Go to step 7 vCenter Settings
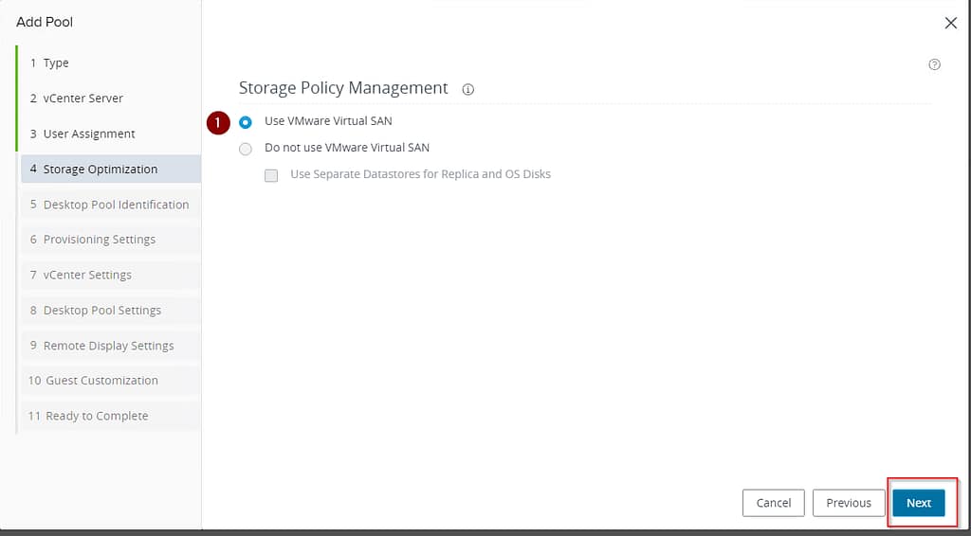971x536 pixels. coord(87,275)
